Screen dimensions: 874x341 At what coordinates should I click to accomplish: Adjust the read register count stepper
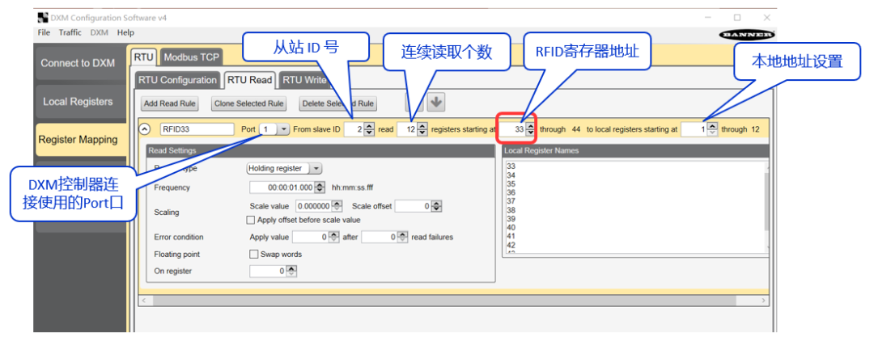coord(422,128)
